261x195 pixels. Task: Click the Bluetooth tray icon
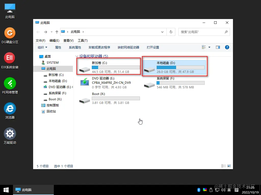click(199, 190)
